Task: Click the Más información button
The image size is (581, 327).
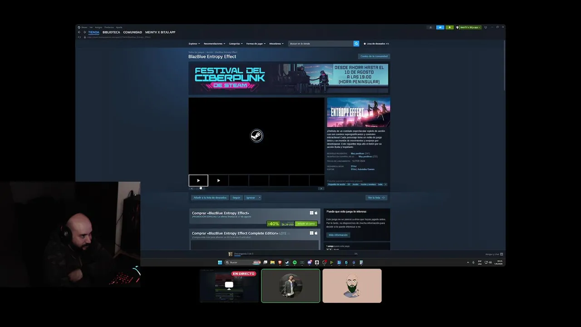Action: point(338,235)
